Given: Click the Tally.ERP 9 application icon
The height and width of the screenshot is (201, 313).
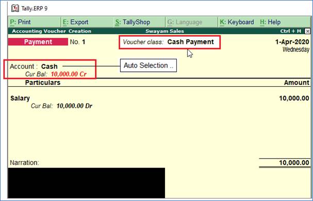Looking at the screenshot, I should pos(15,8).
